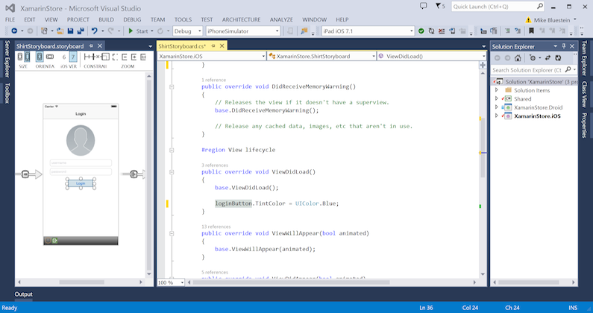Pin the ShirtStoryboard.storyboard tab
Viewport: 593px width, 313px height.
pyautogui.click(x=91, y=45)
